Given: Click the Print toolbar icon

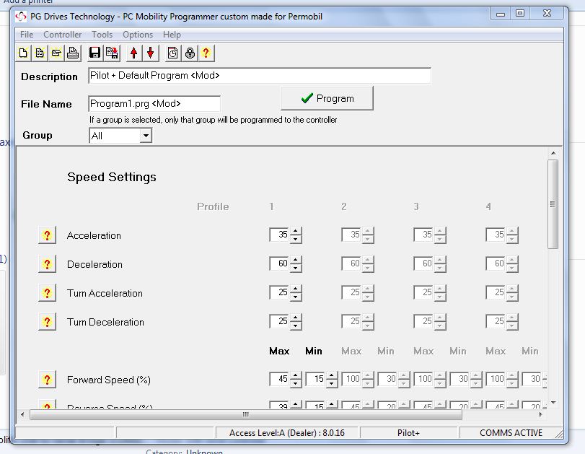Looking at the screenshot, I should click(x=73, y=53).
